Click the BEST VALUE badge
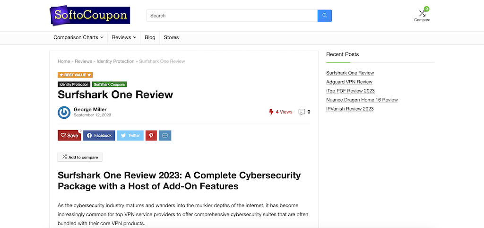Viewport: 484px width, 228px height. tap(75, 75)
